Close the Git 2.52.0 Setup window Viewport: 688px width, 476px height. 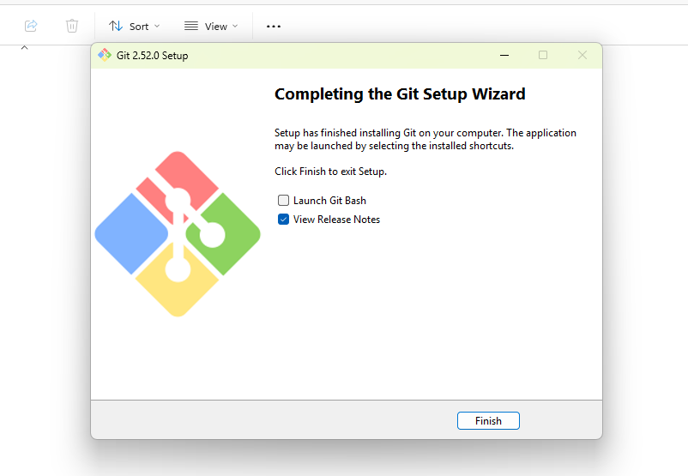(x=582, y=55)
